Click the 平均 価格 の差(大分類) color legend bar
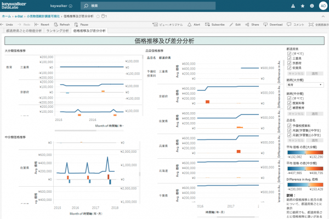The width and height of the screenshot is (329, 219). [x=305, y=152]
